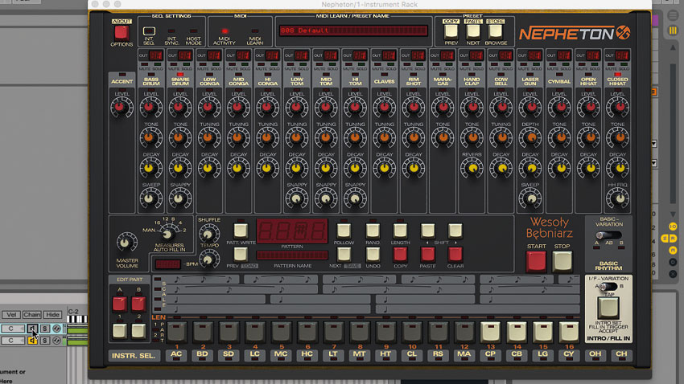Select the BD instrument for editing

[x=203, y=354]
